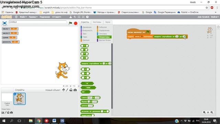Click the division operator block in palette

84,58
